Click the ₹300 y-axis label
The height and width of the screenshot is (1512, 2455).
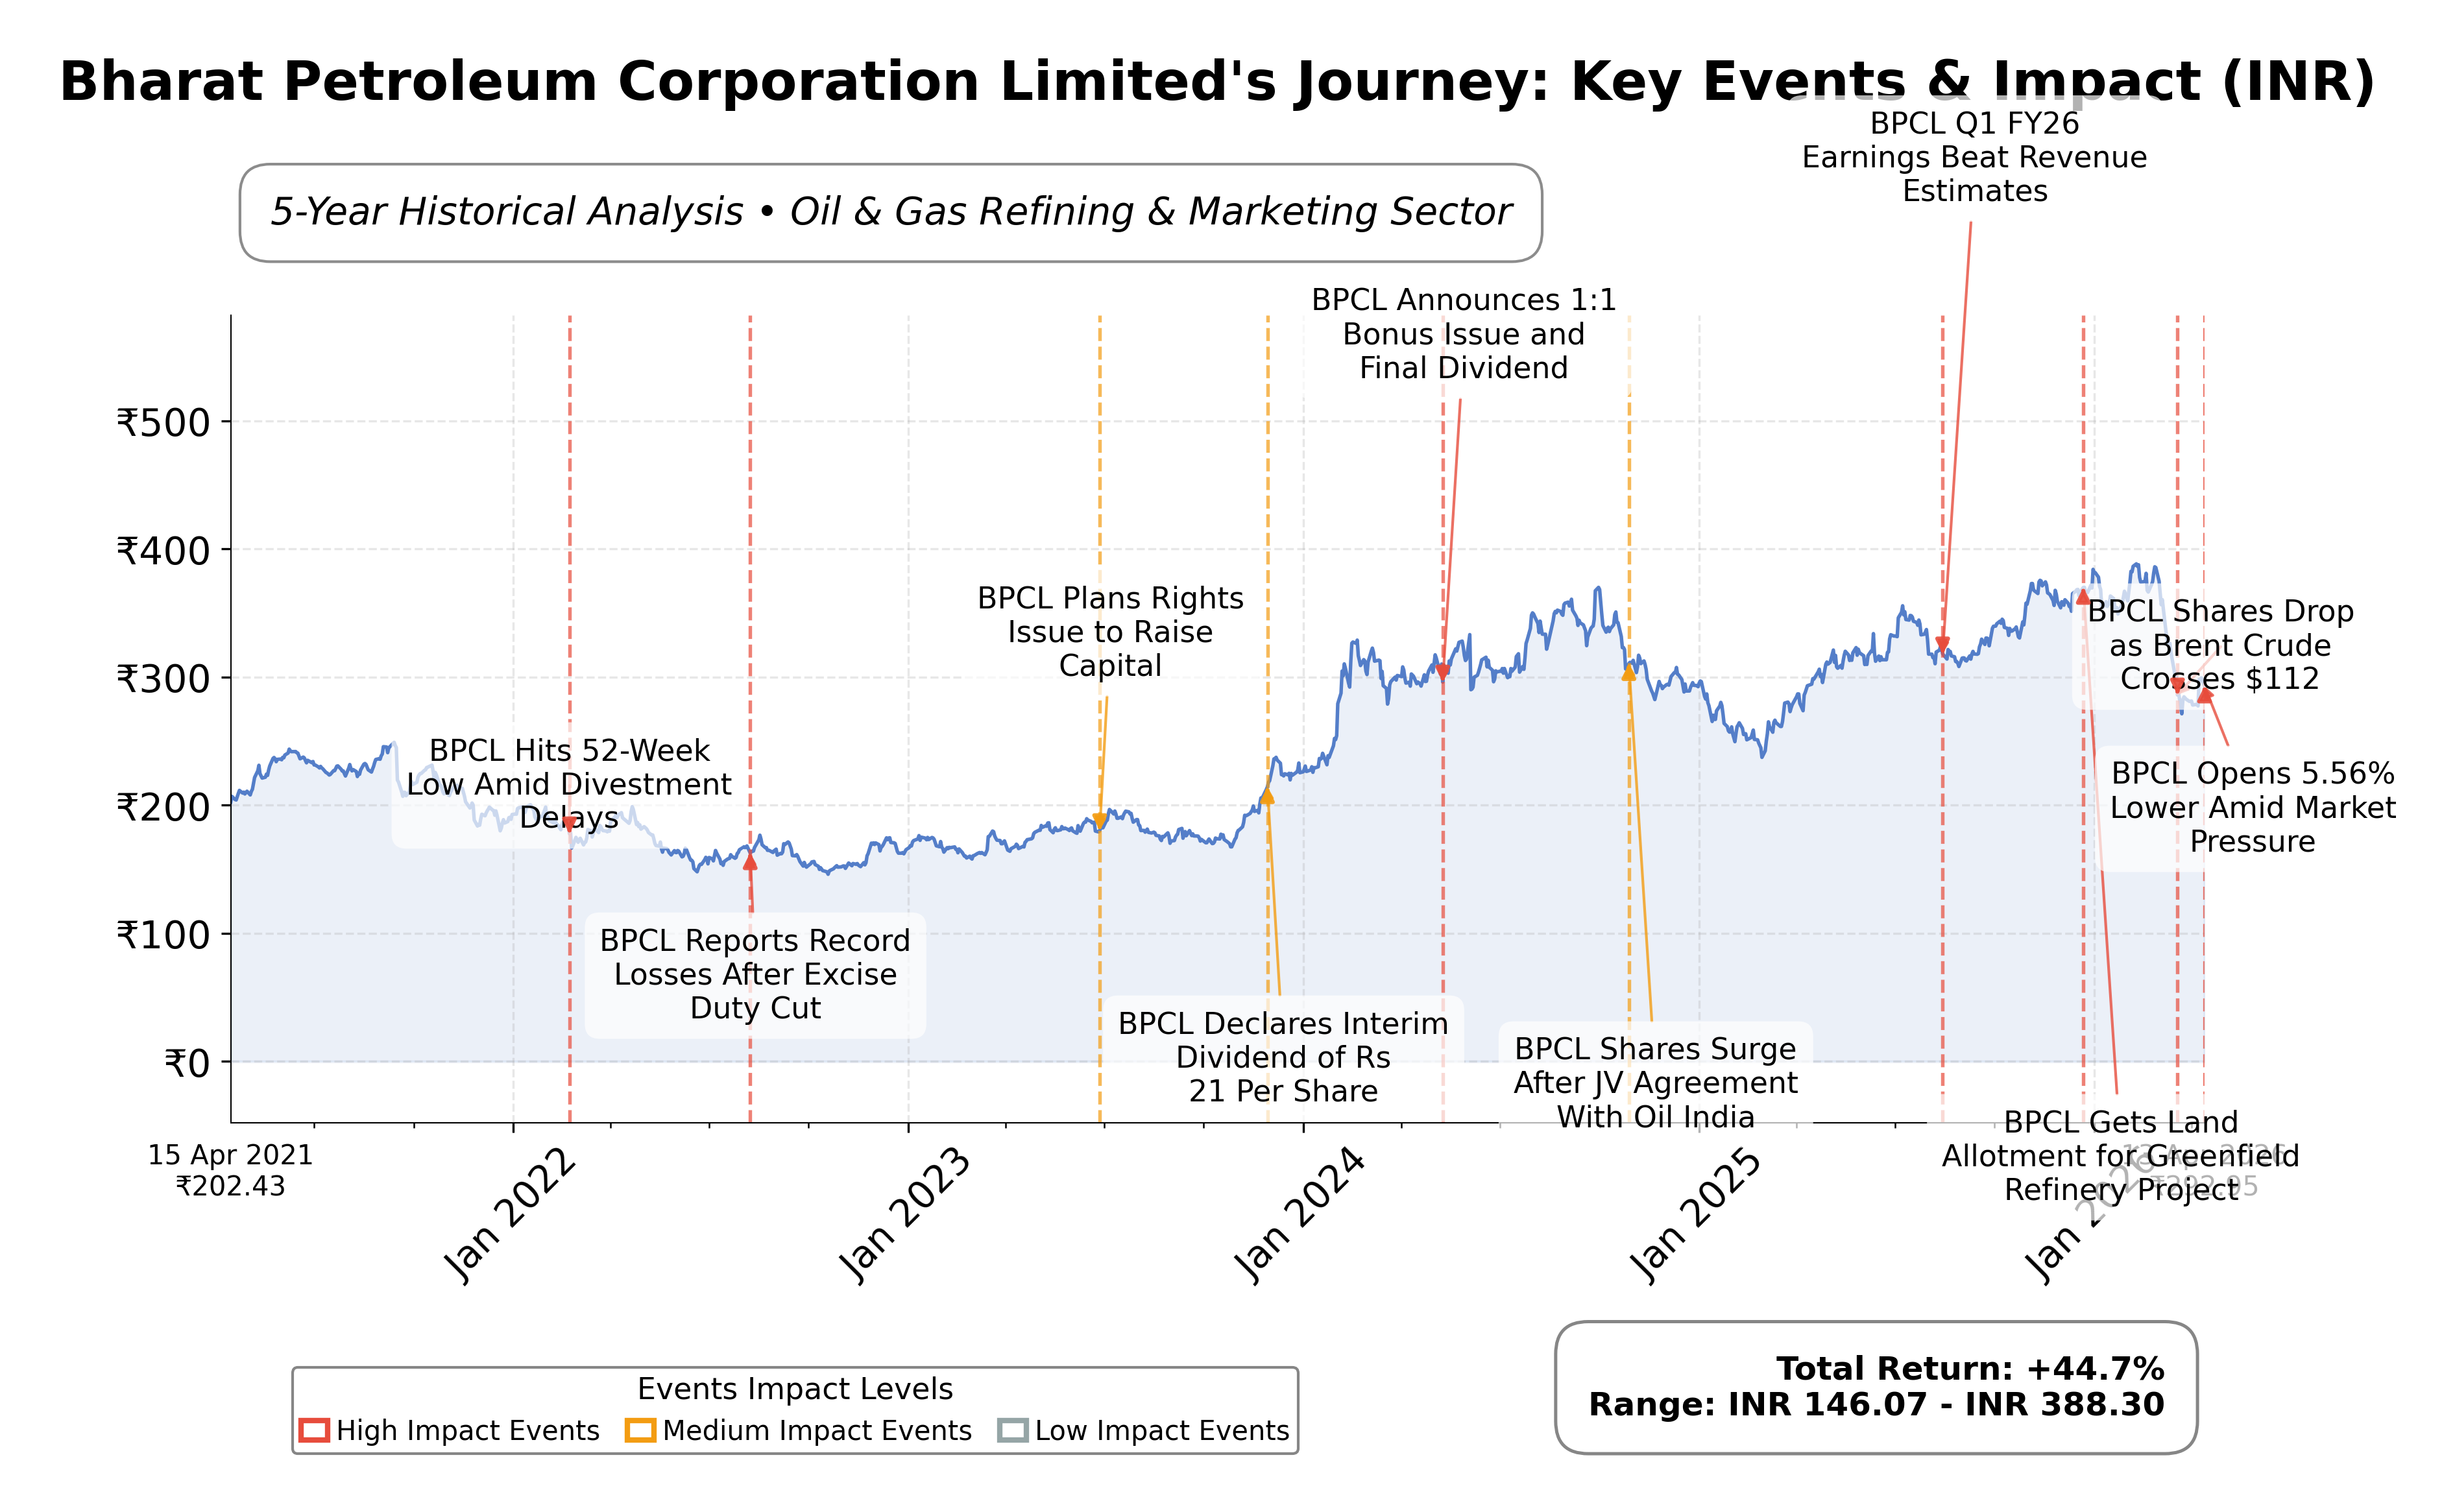pos(164,678)
